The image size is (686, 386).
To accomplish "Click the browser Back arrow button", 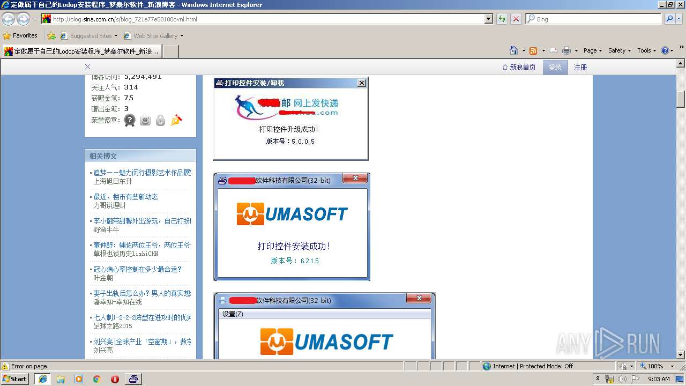I will [x=8, y=19].
